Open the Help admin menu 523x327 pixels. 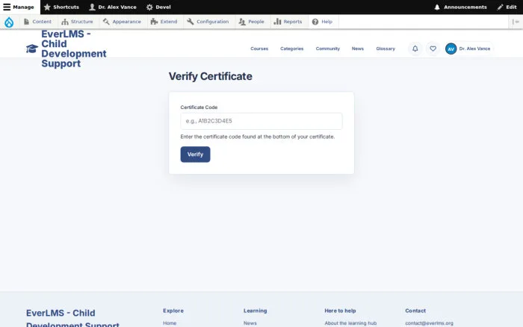323,22
